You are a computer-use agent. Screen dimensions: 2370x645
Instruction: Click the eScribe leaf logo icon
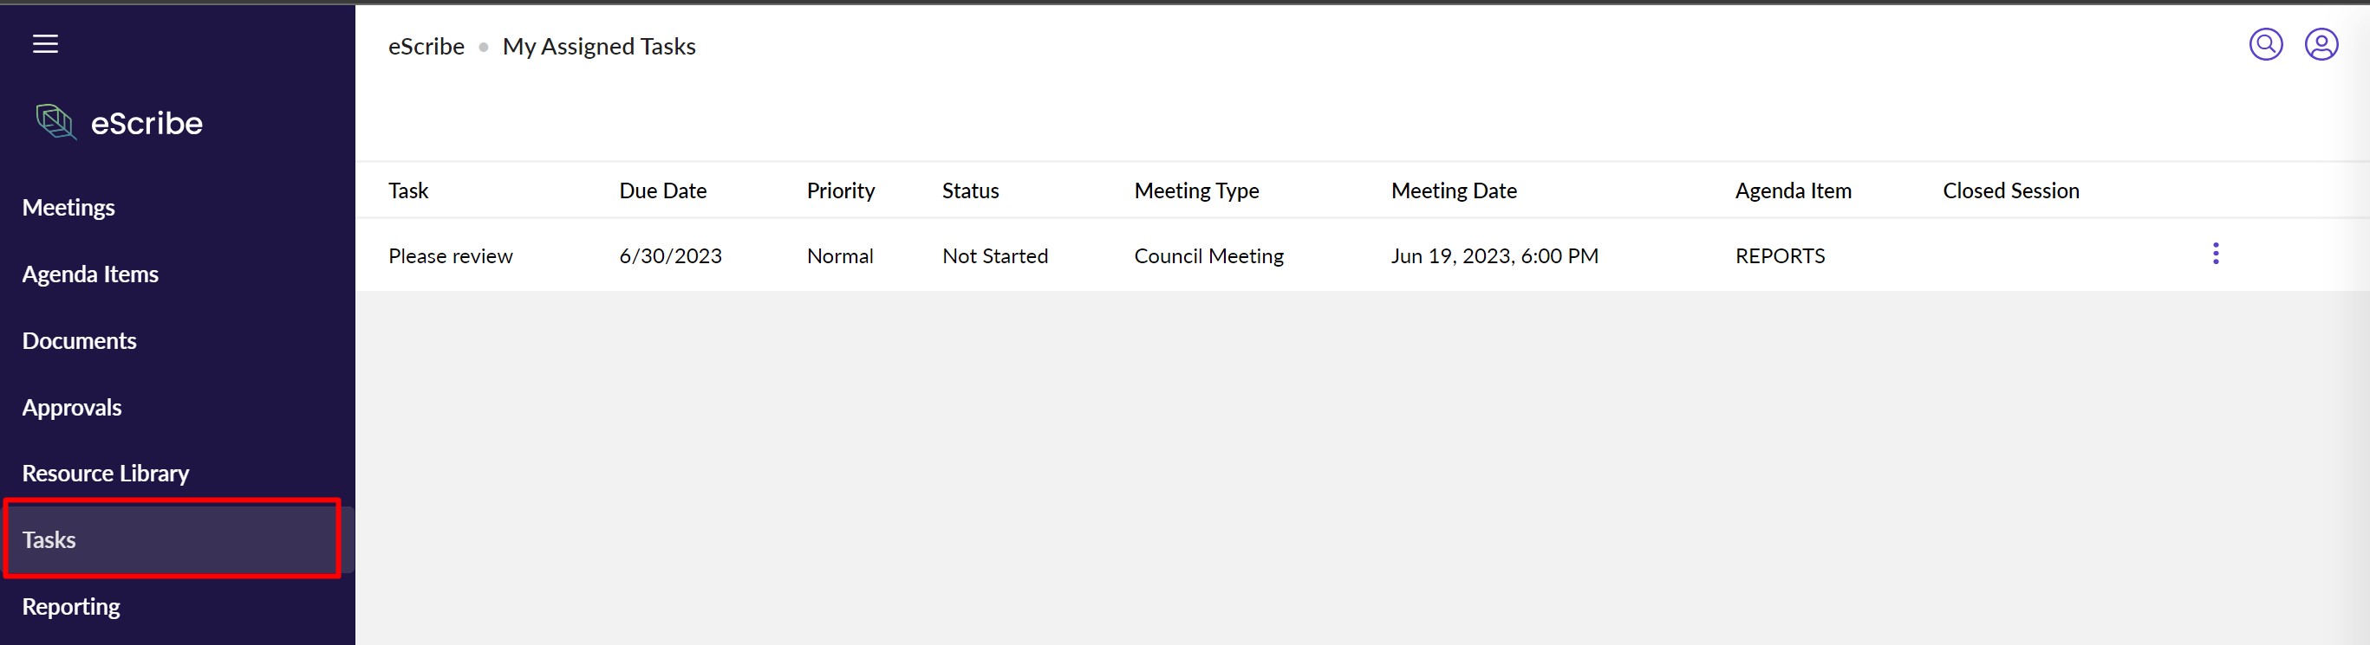tap(55, 122)
